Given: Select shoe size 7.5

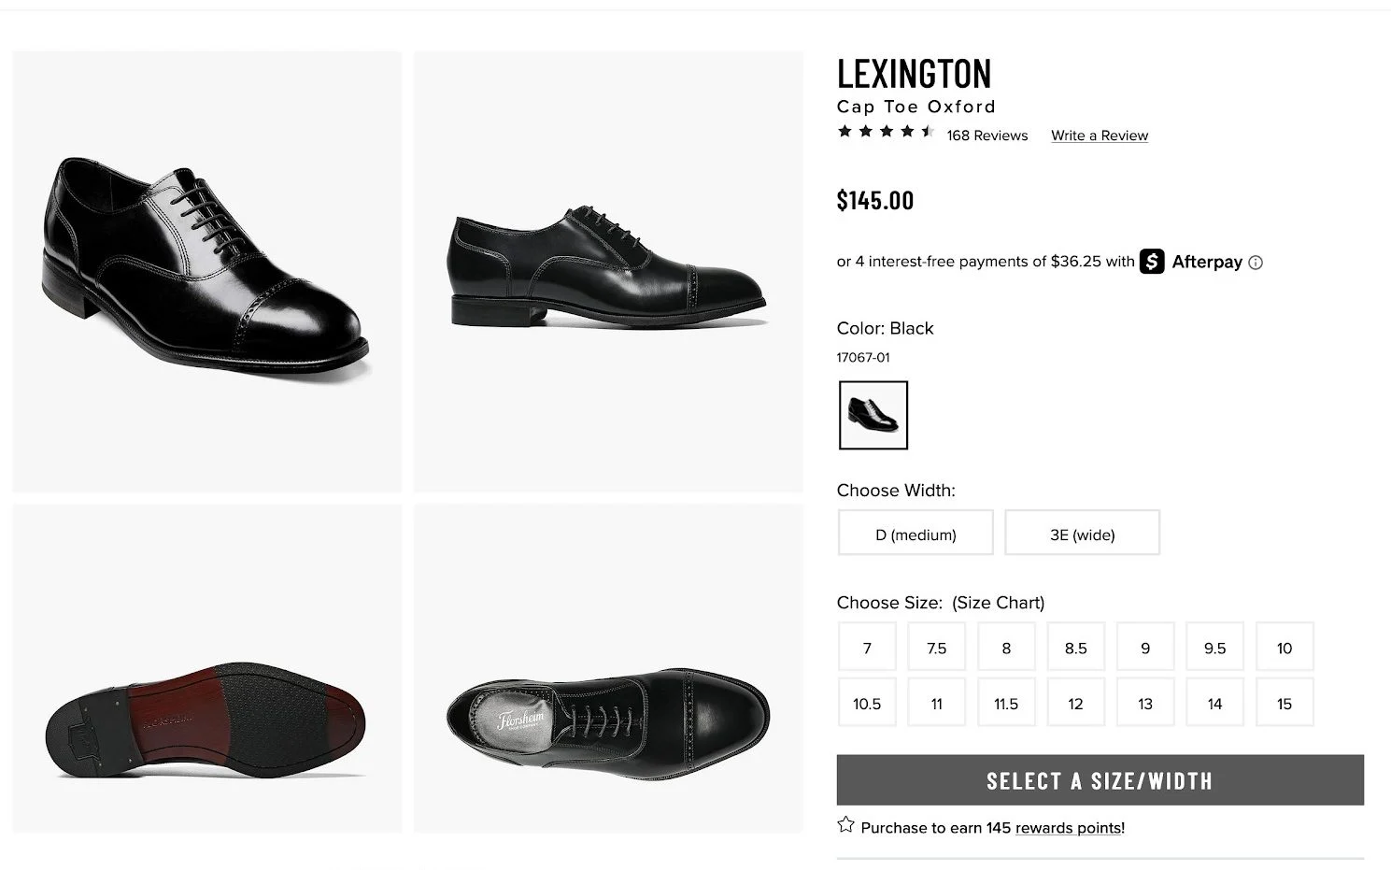Looking at the screenshot, I should [x=937, y=648].
